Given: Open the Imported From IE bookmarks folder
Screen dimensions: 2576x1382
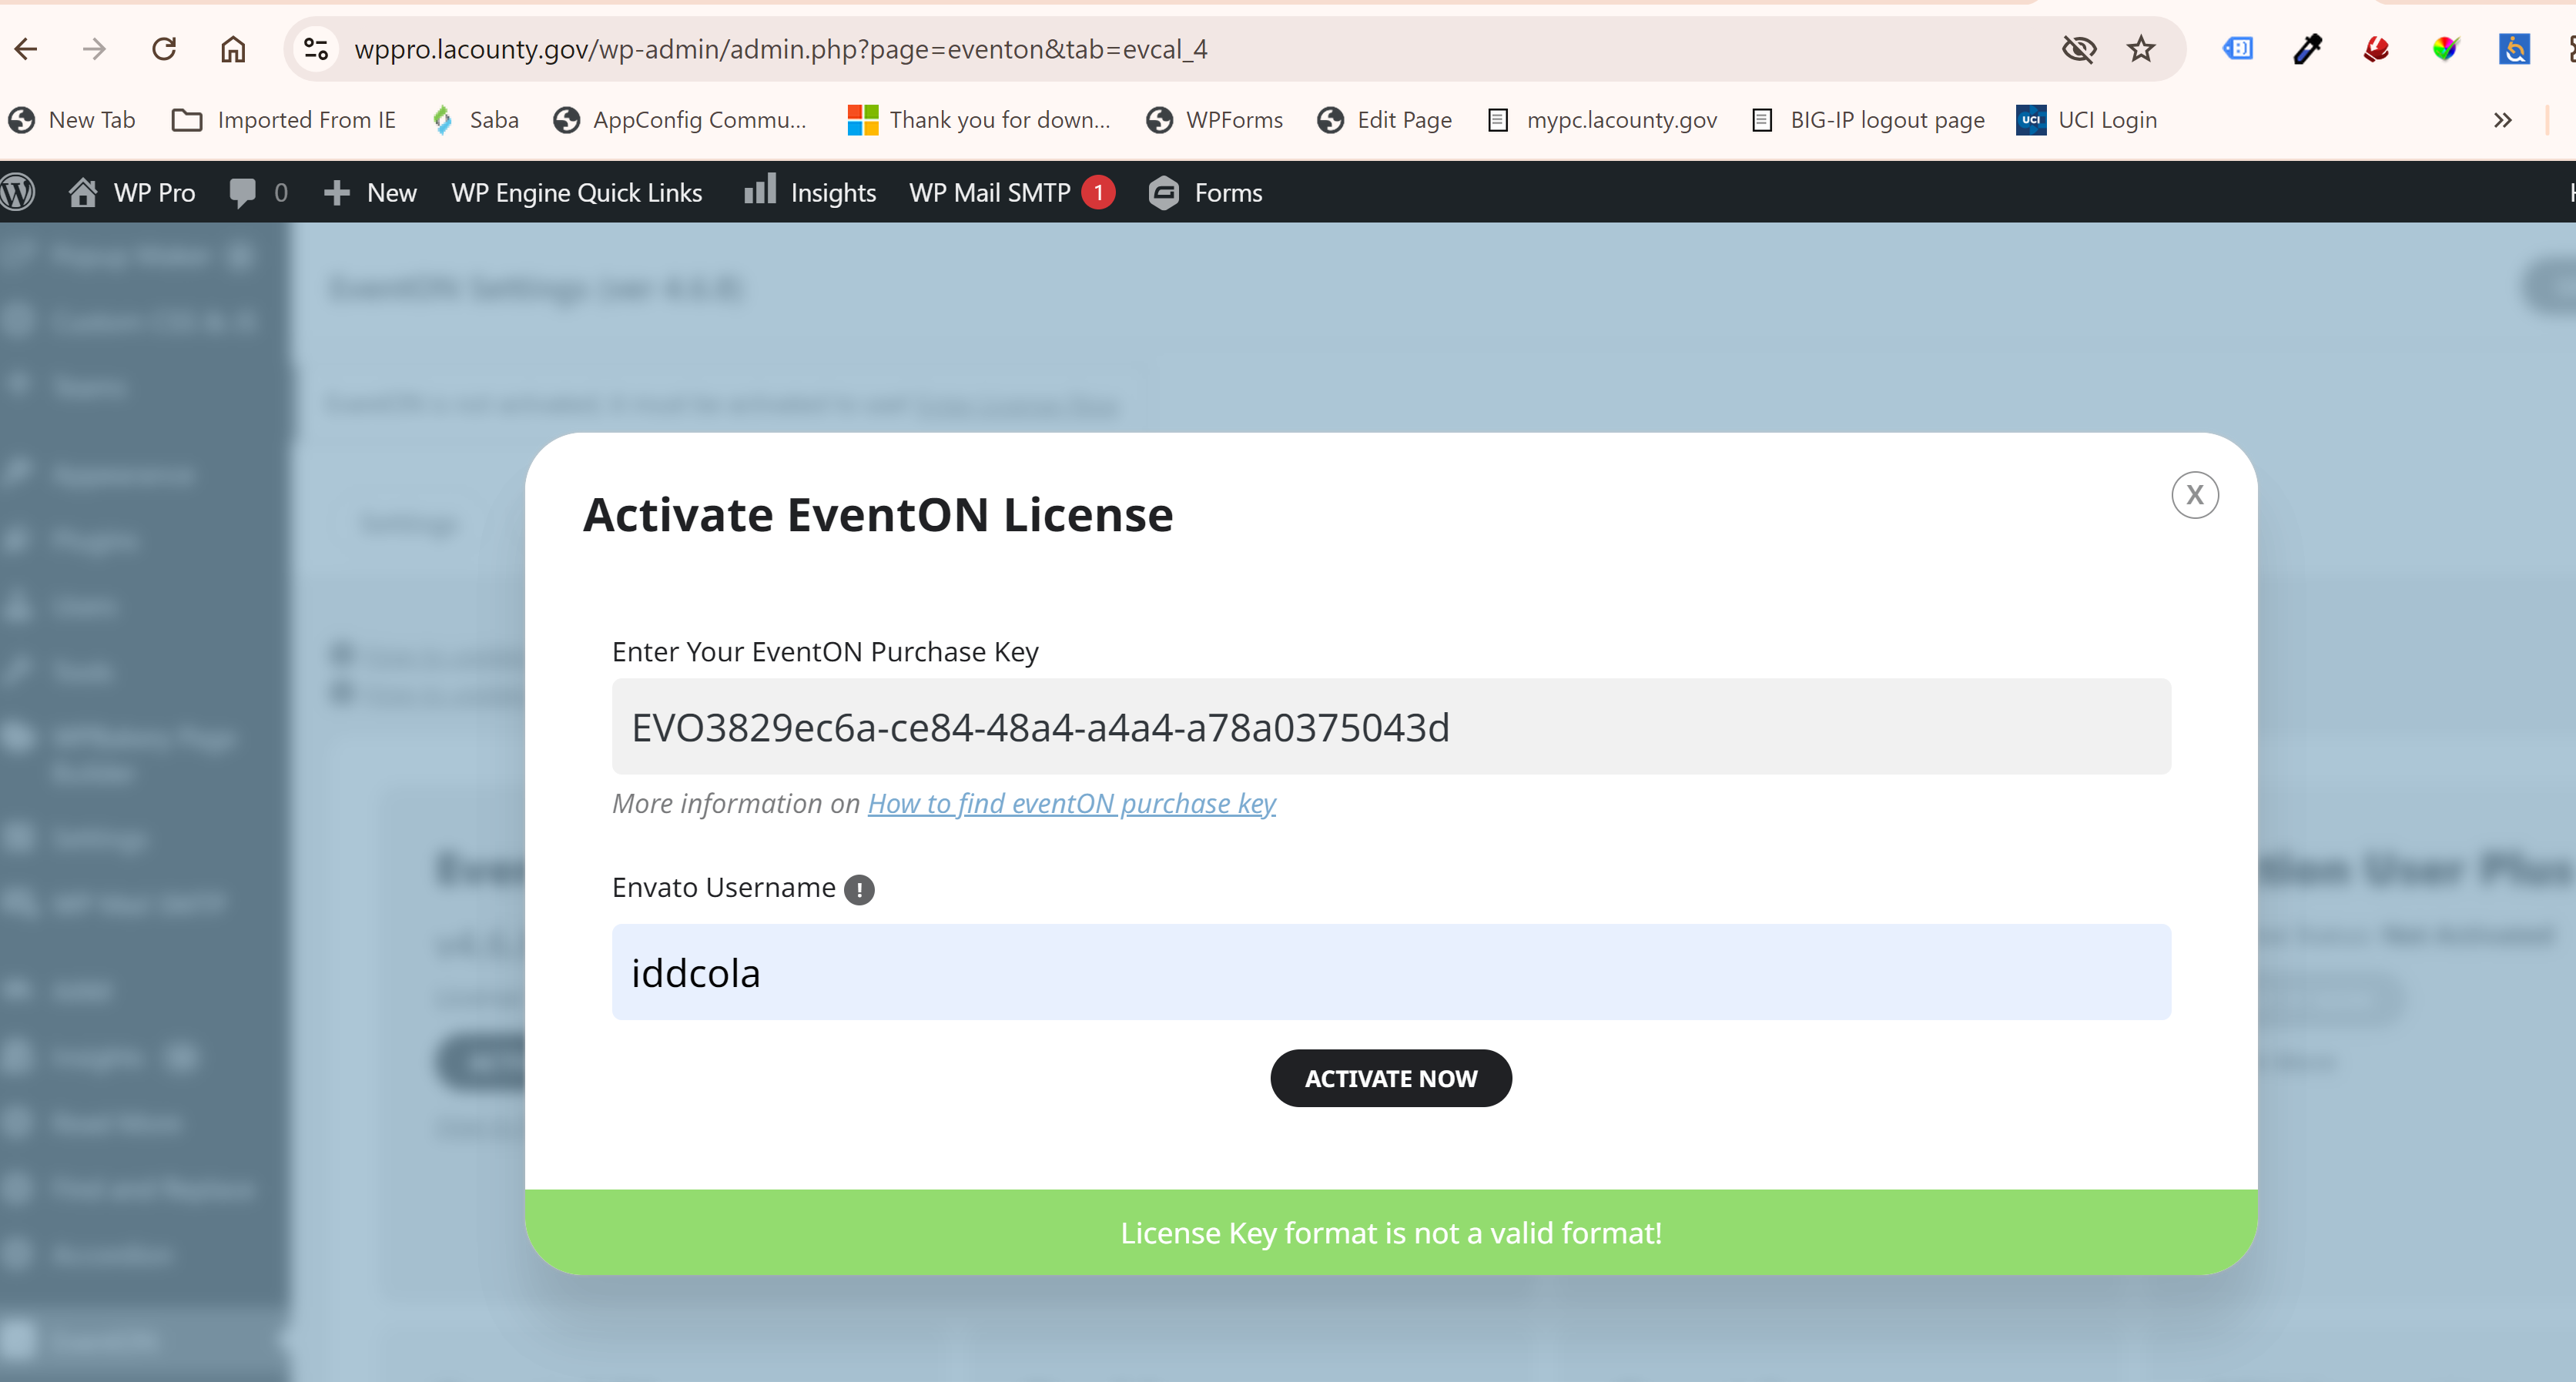Looking at the screenshot, I should pos(284,120).
